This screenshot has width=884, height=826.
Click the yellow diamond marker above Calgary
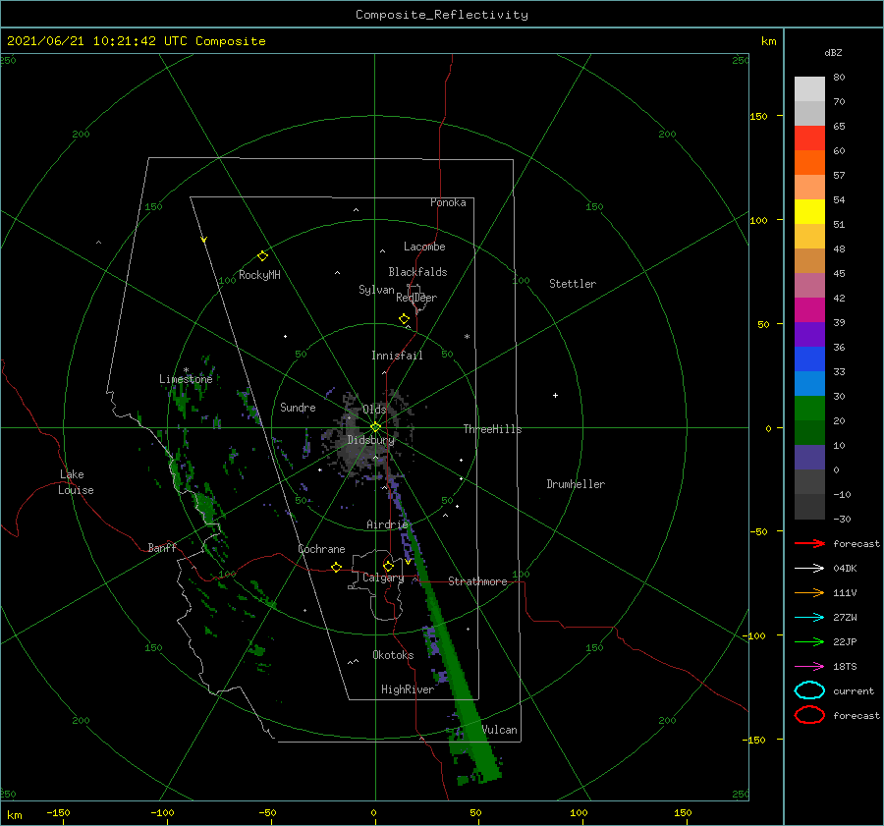point(388,566)
